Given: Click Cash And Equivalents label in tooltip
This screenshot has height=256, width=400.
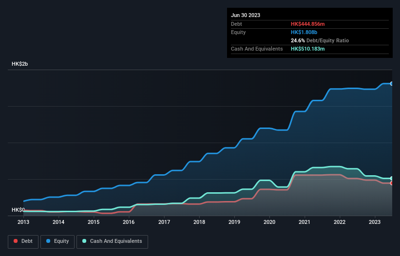Looking at the screenshot, I should [x=257, y=49].
